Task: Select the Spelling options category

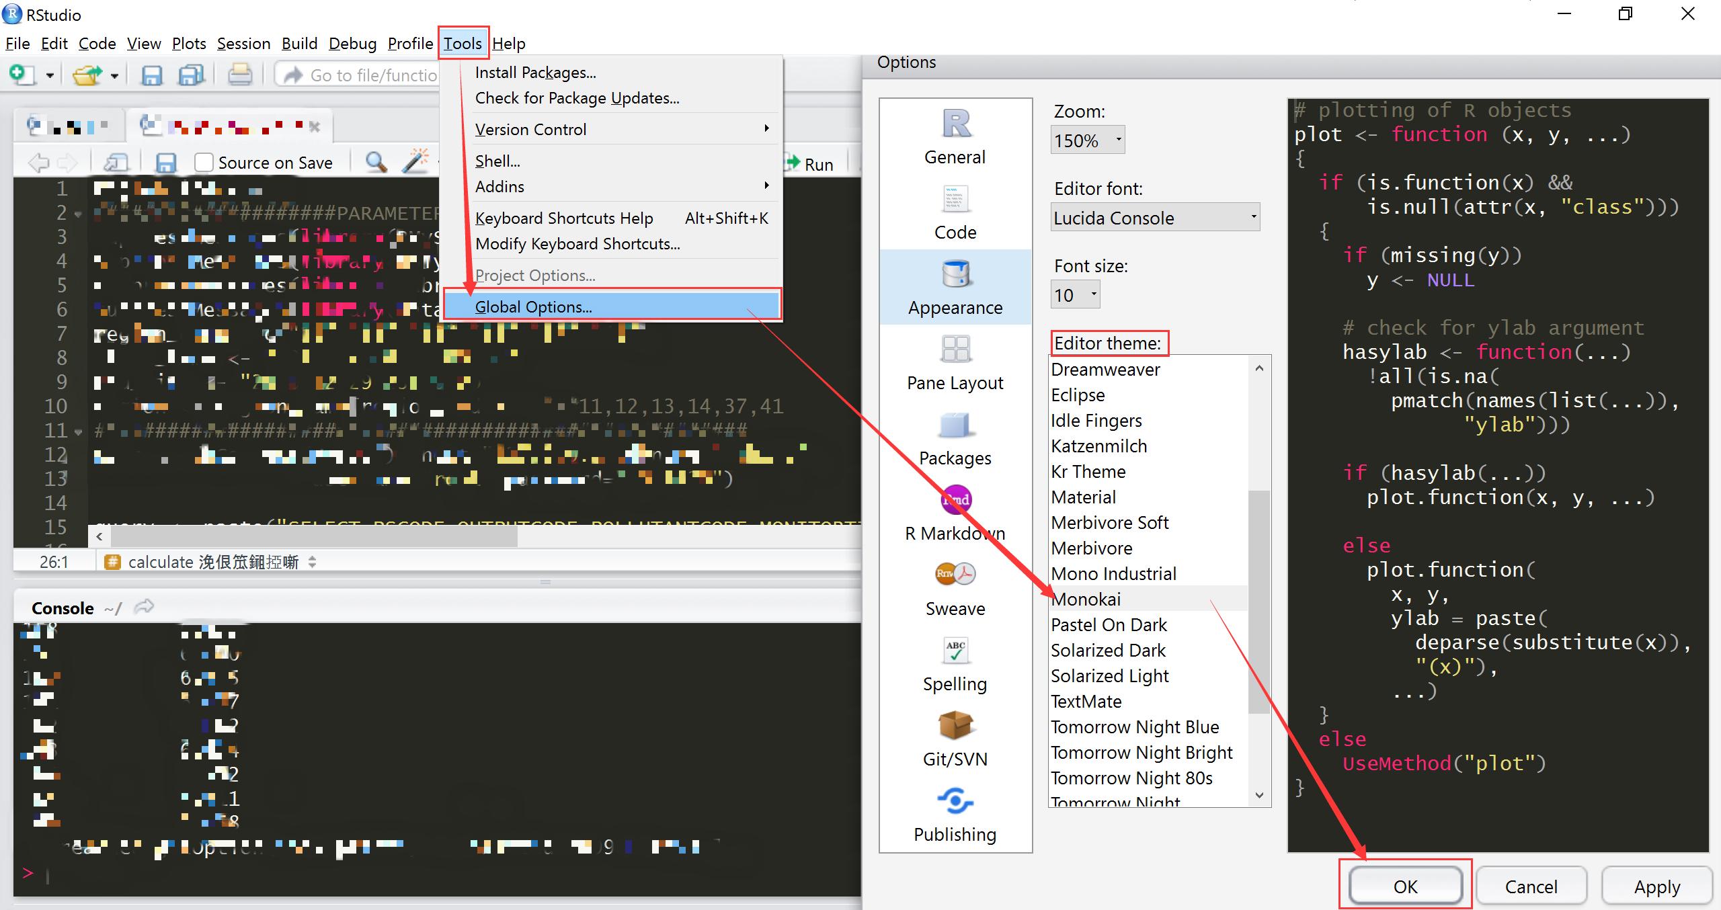Action: (955, 665)
